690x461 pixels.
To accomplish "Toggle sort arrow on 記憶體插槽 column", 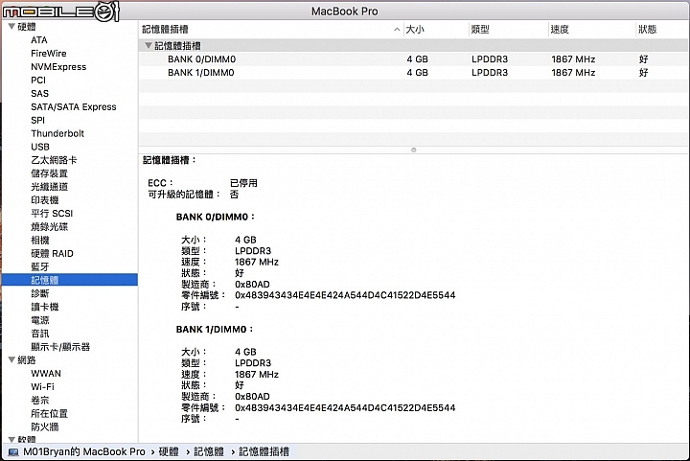I will (x=397, y=30).
